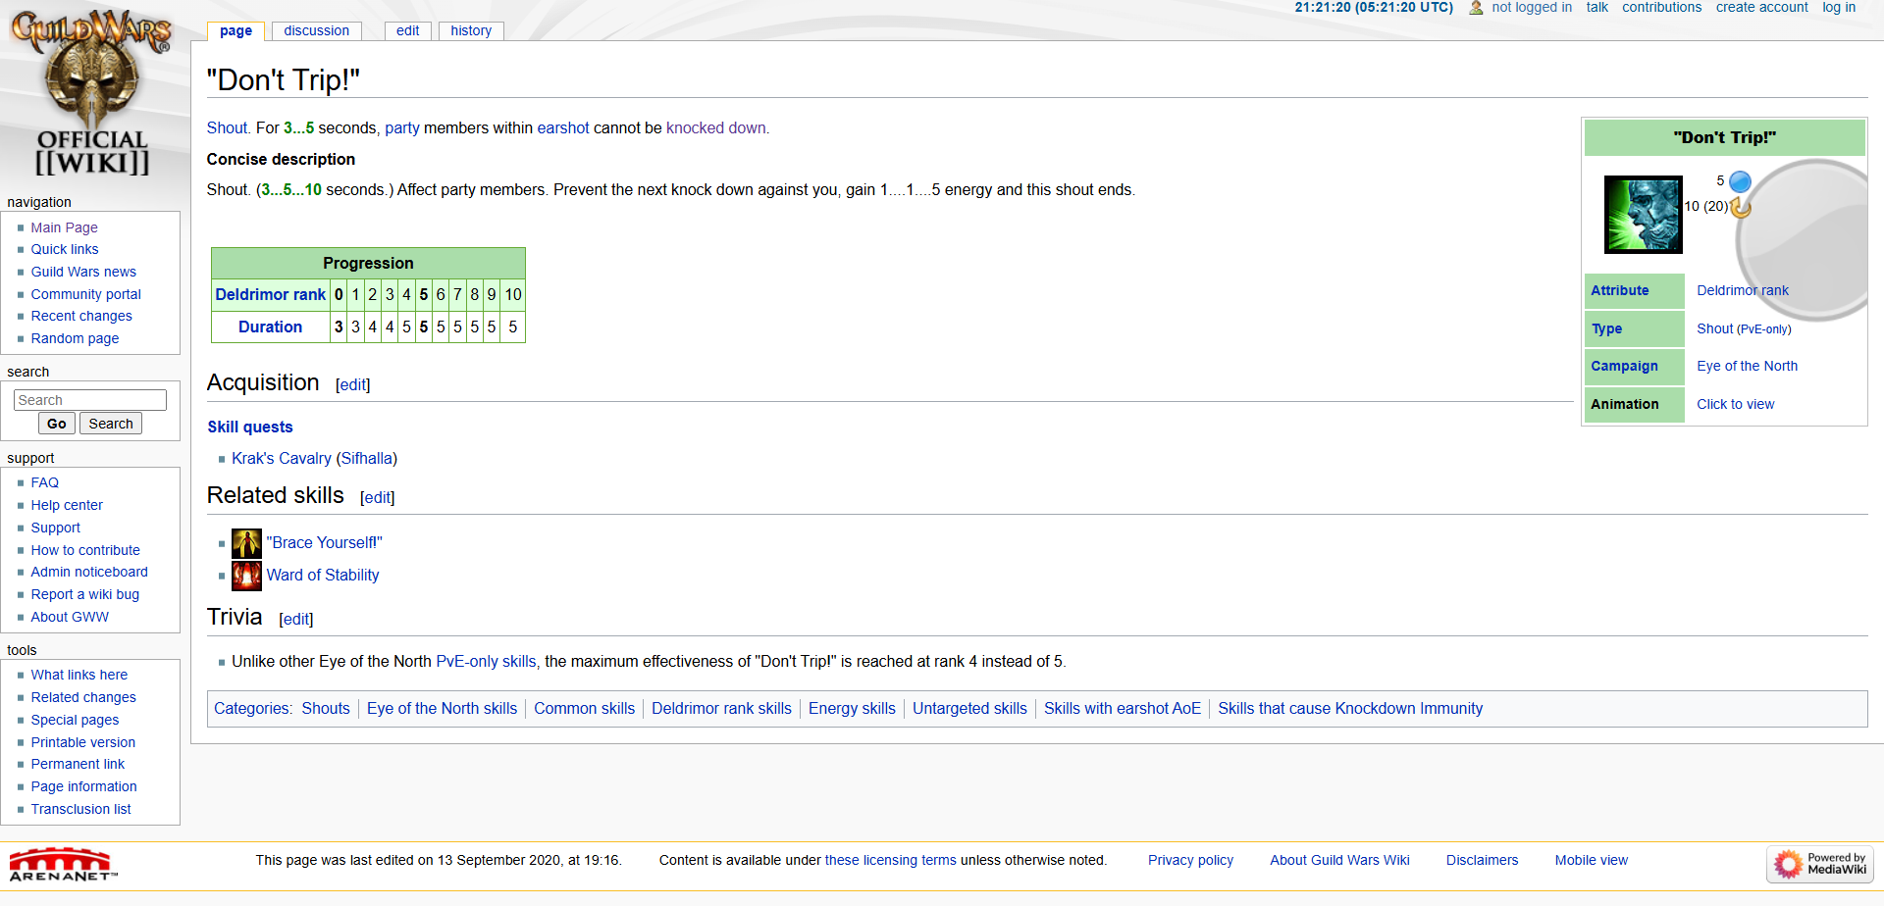Image resolution: width=1884 pixels, height=906 pixels.
Task: Open the Privacy policy
Action: click(1190, 860)
